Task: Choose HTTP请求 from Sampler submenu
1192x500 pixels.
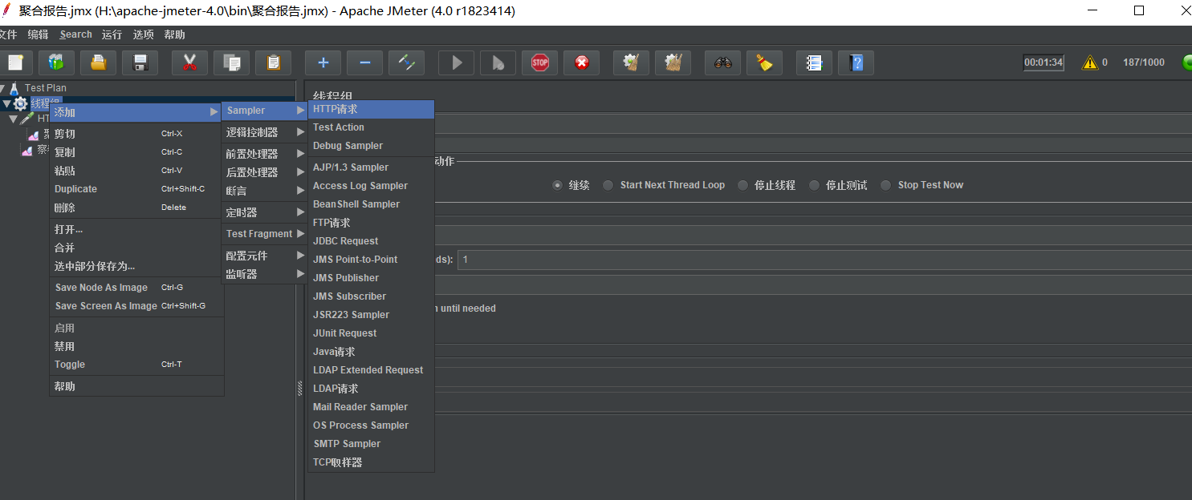Action: 371,109
